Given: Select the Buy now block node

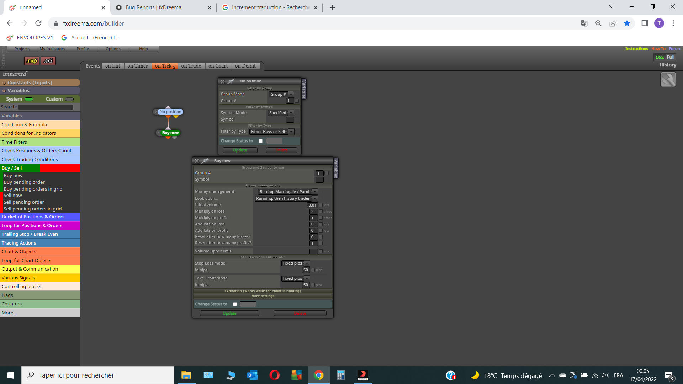Looking at the screenshot, I should coord(170,133).
